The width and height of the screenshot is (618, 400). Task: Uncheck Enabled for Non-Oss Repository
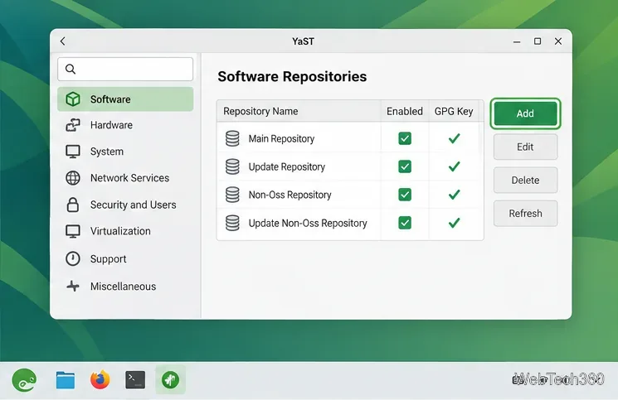405,195
